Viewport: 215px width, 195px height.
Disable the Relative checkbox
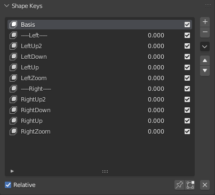pos(8,185)
